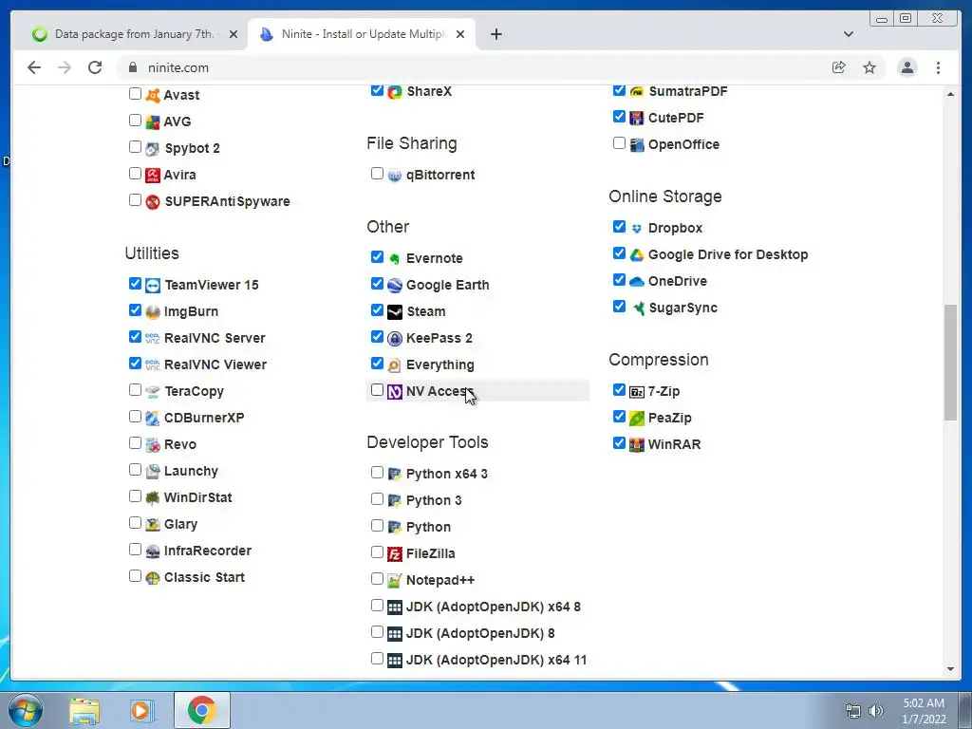Viewport: 972px width, 729px height.
Task: Click the KeePass 2 lock icon
Action: (395, 339)
